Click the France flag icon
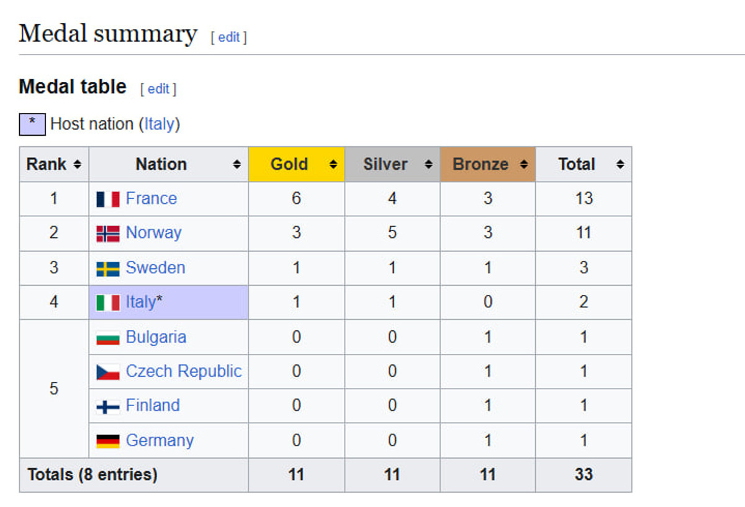Image resolution: width=745 pixels, height=507 pixels. pyautogui.click(x=108, y=199)
